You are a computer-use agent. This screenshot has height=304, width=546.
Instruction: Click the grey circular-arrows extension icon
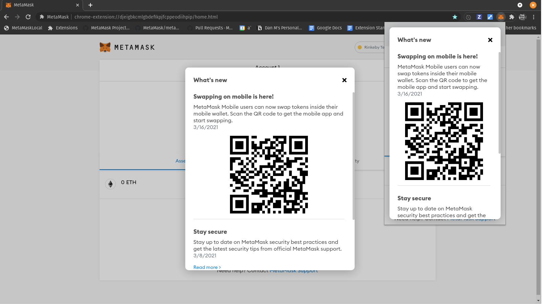[468, 17]
